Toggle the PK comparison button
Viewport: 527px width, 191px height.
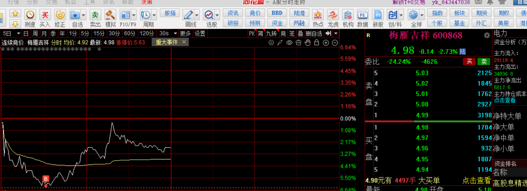point(252,33)
